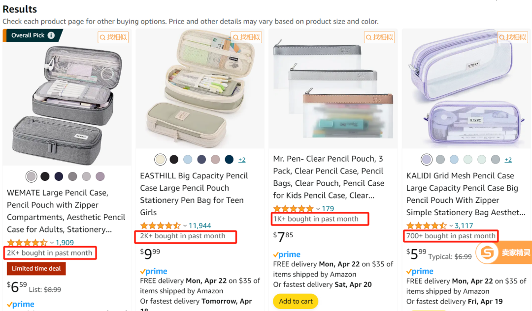Expand KALIDI rating breakdown chevron

pyautogui.click(x=451, y=226)
